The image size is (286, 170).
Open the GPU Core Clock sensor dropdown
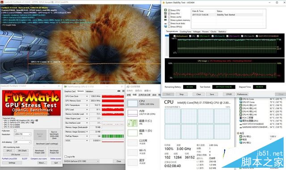click(87, 96)
